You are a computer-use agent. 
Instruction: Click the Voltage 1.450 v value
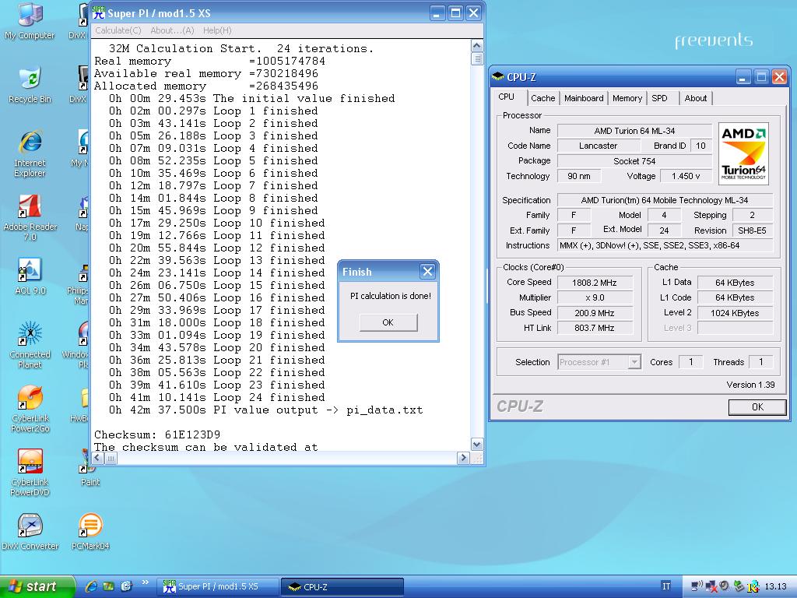coord(686,176)
